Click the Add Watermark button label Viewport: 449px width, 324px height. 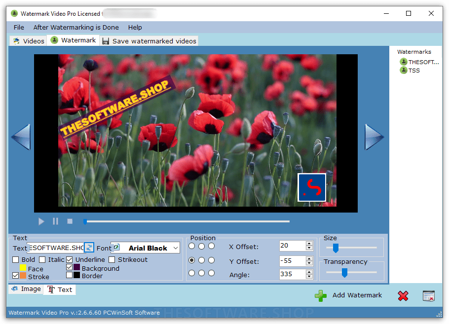(x=357, y=295)
